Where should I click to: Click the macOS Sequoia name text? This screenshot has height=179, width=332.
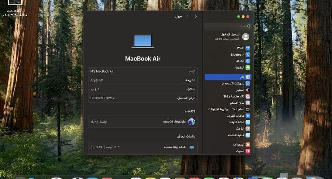click(174, 122)
